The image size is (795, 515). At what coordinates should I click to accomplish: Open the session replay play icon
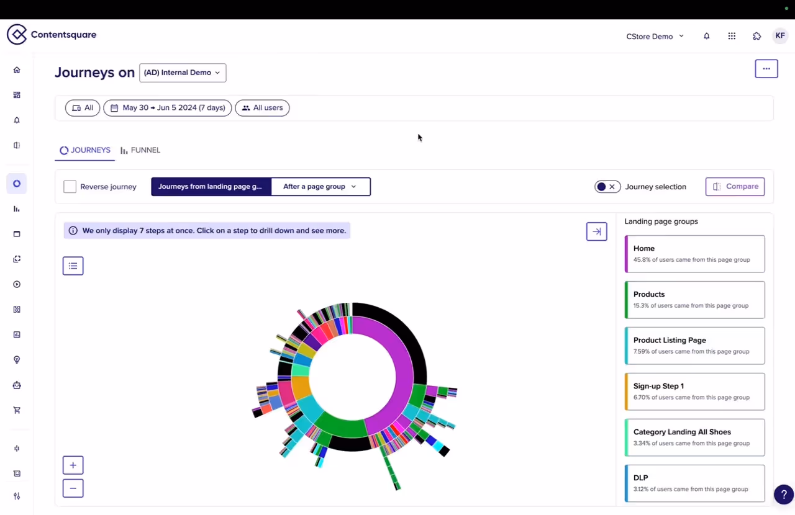pos(17,284)
